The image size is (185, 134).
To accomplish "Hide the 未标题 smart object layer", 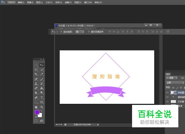I will point(167,93).
